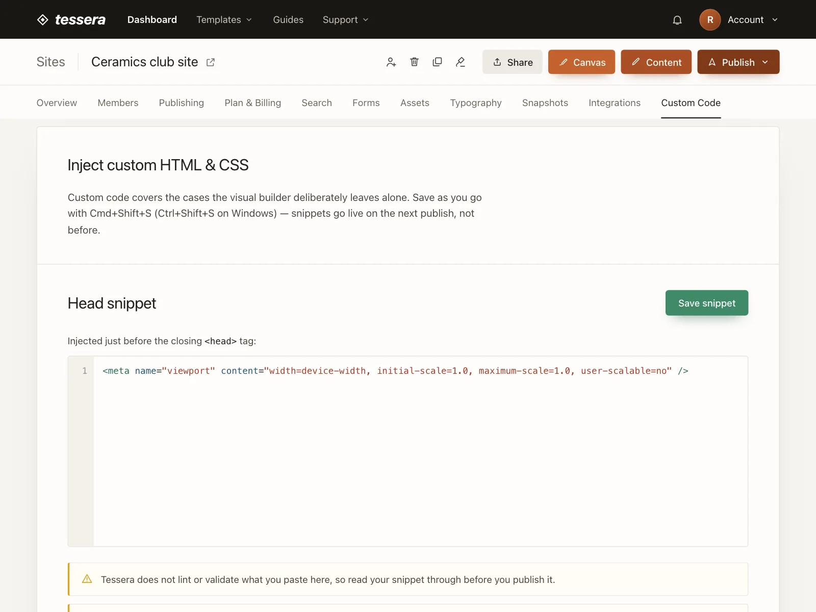Click the "Inject custom HTML & CSS" heading

pyautogui.click(x=158, y=165)
